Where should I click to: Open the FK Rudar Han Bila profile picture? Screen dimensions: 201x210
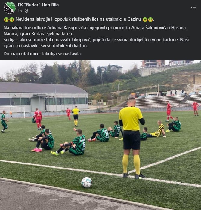[10, 8]
